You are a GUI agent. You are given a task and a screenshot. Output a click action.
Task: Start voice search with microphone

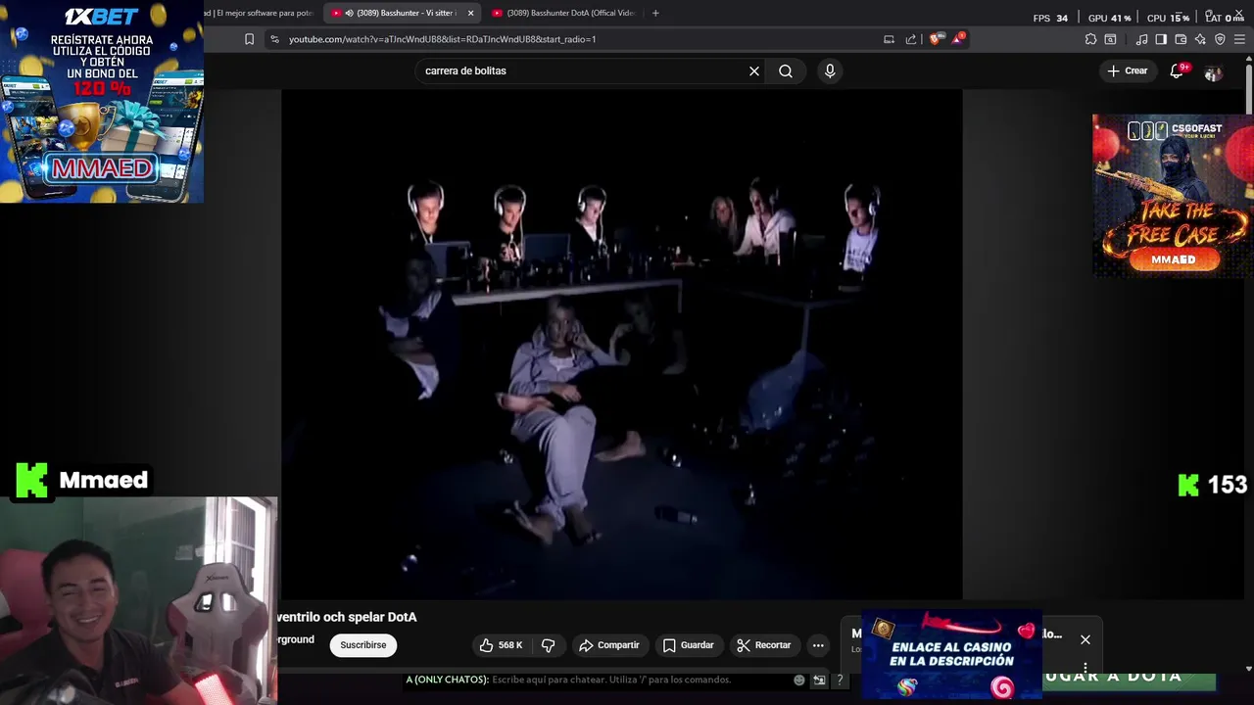click(x=830, y=70)
